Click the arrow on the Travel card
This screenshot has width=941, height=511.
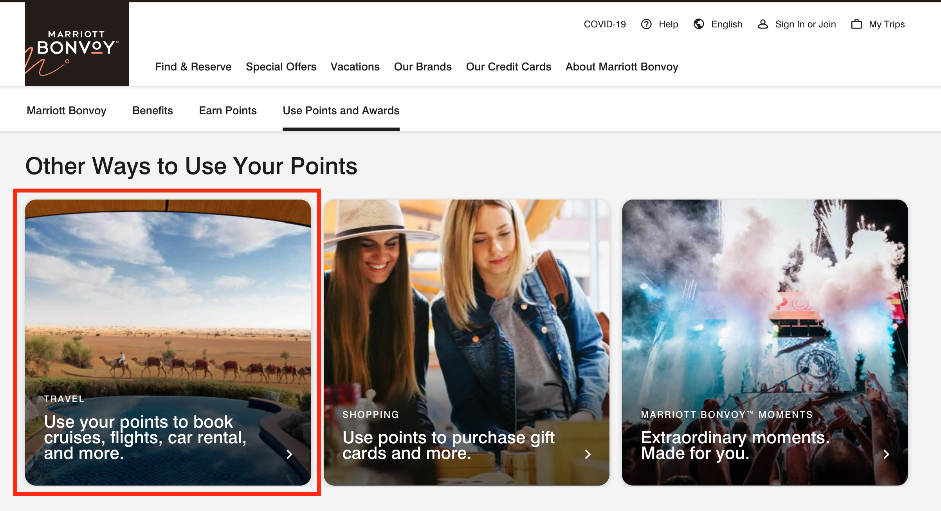(289, 454)
